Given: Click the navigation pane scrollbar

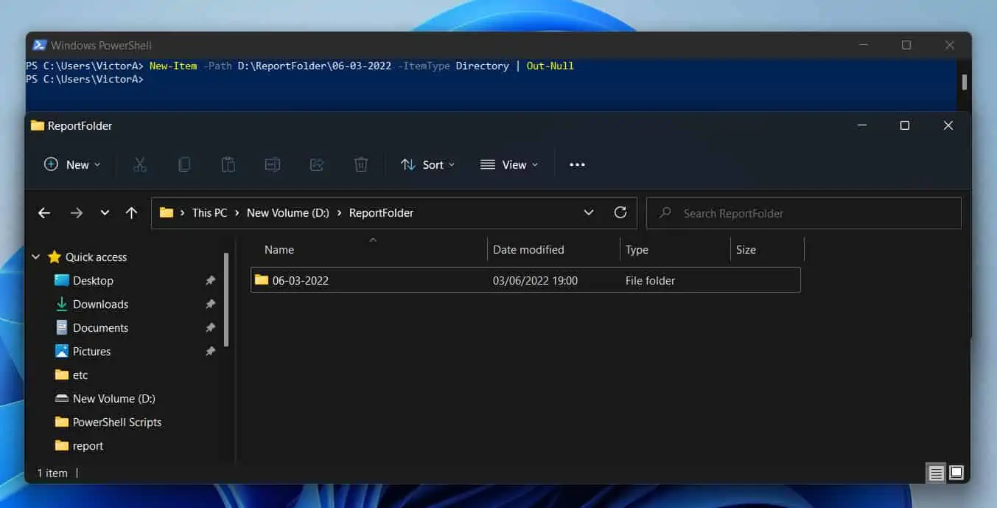Looking at the screenshot, I should tap(226, 299).
